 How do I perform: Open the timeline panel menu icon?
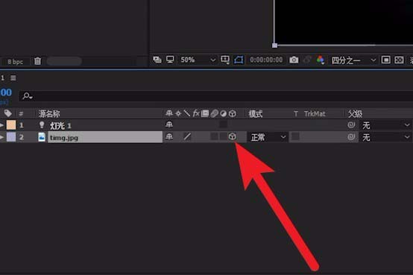(13, 78)
